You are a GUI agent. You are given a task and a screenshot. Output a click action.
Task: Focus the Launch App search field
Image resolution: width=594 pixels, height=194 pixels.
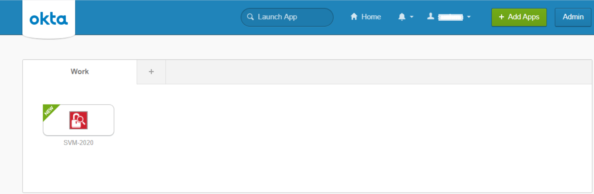[291, 17]
